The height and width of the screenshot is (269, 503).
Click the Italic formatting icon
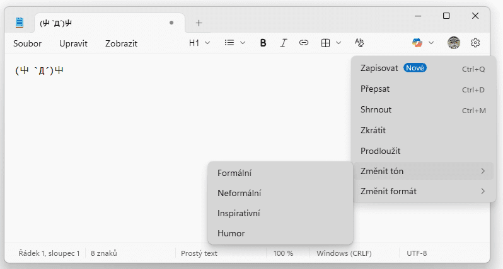(x=284, y=43)
